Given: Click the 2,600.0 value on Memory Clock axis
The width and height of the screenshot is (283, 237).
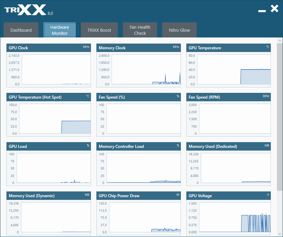Looking at the screenshot, I should pos(104,55).
